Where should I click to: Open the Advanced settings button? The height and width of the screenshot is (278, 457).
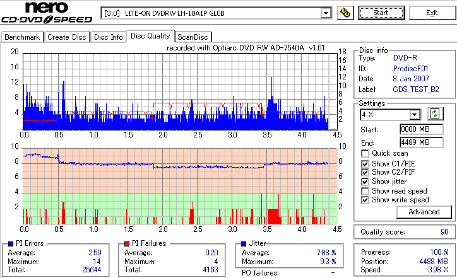coord(424,212)
